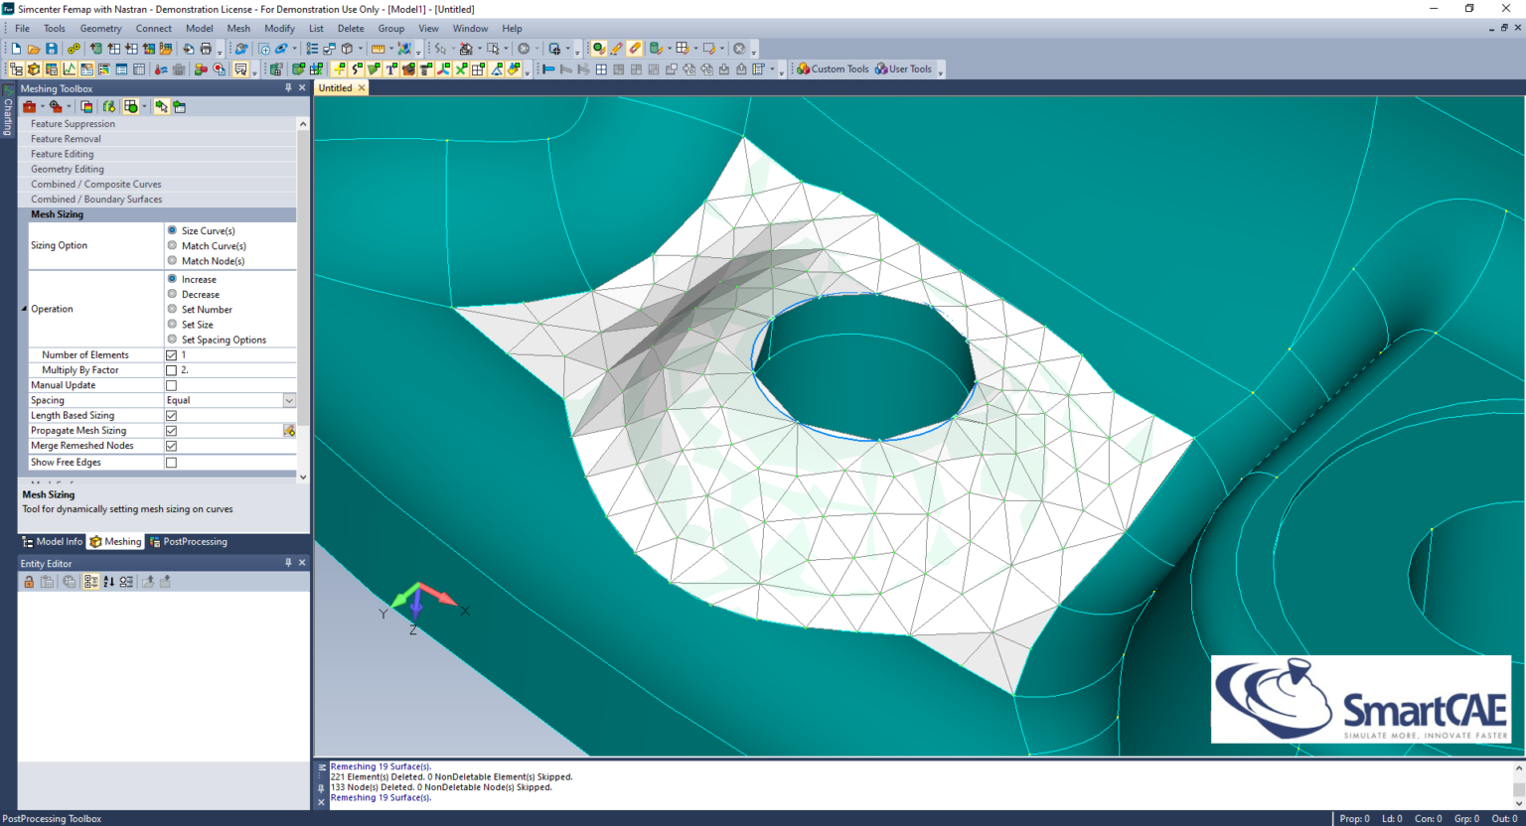Open file with the folder icon
The height and width of the screenshot is (826, 1526).
pyautogui.click(x=34, y=49)
